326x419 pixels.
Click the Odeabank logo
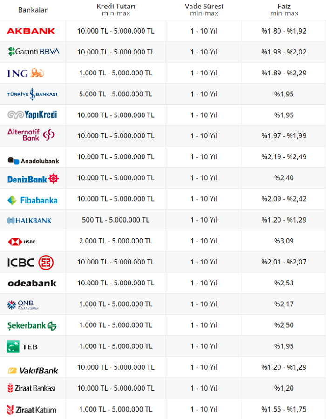32,283
